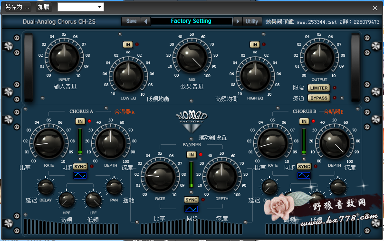
Task: Click the OUTPUT knob
Action: pos(319,58)
